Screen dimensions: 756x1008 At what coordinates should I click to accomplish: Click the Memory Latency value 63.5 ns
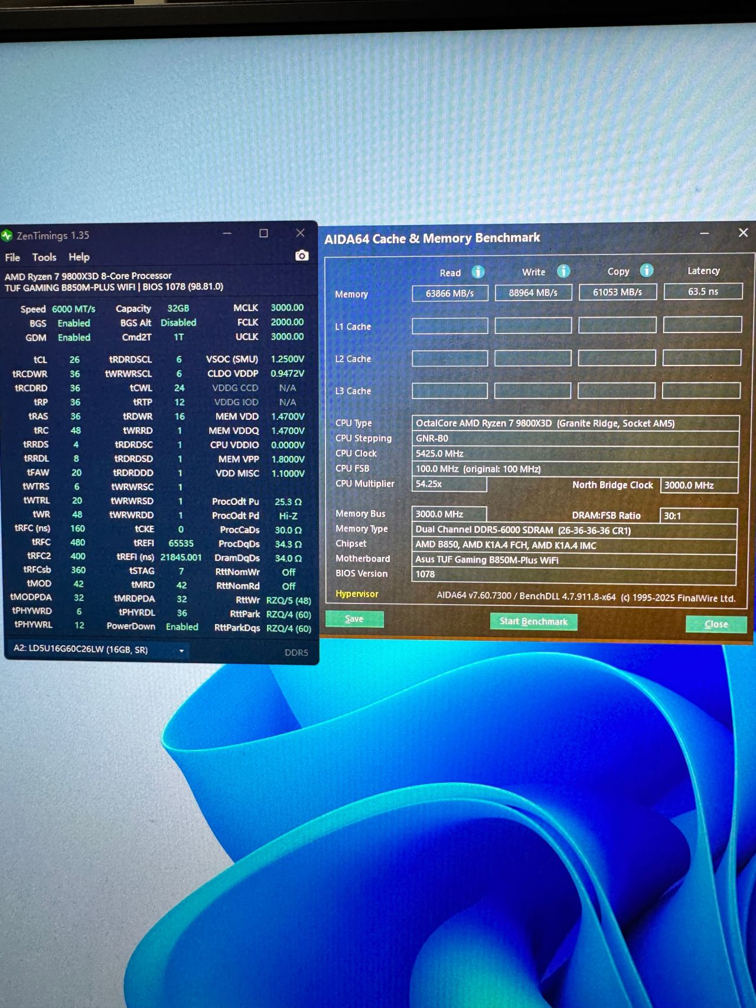click(x=703, y=291)
